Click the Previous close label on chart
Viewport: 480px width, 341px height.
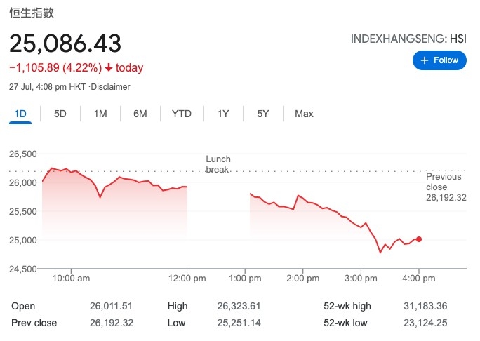[444, 182]
